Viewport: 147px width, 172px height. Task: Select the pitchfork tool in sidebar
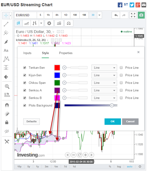coord(6,33)
